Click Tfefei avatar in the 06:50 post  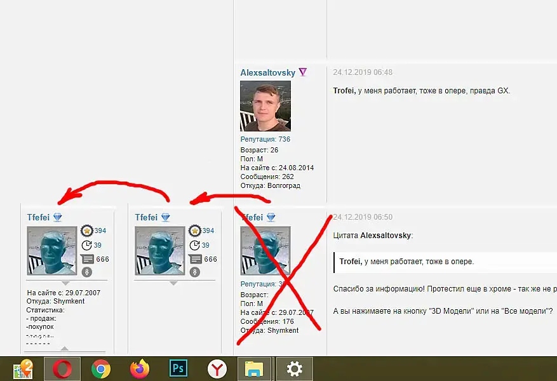pos(265,251)
